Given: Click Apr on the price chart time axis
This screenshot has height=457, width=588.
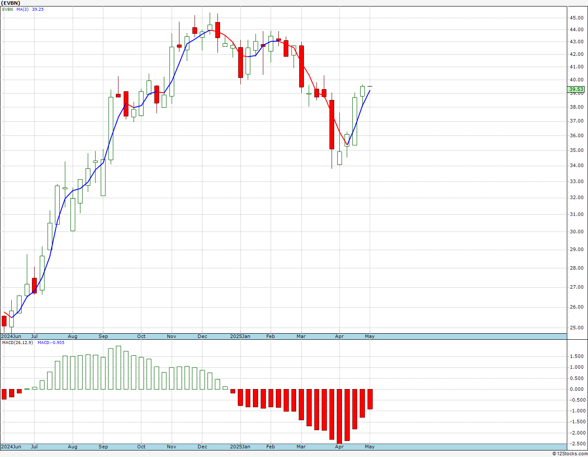Looking at the screenshot, I should [x=339, y=336].
